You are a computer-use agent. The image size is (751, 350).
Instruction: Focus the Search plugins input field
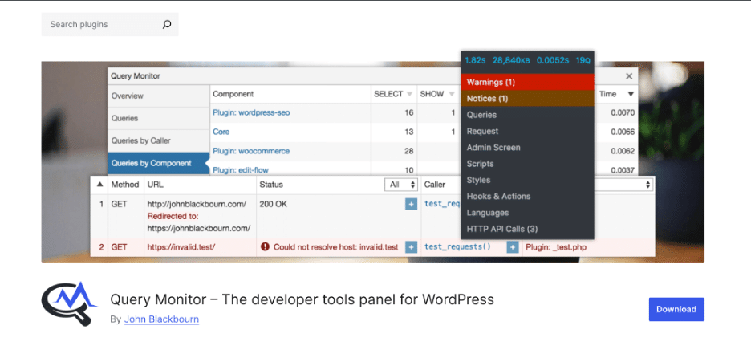[x=110, y=24]
